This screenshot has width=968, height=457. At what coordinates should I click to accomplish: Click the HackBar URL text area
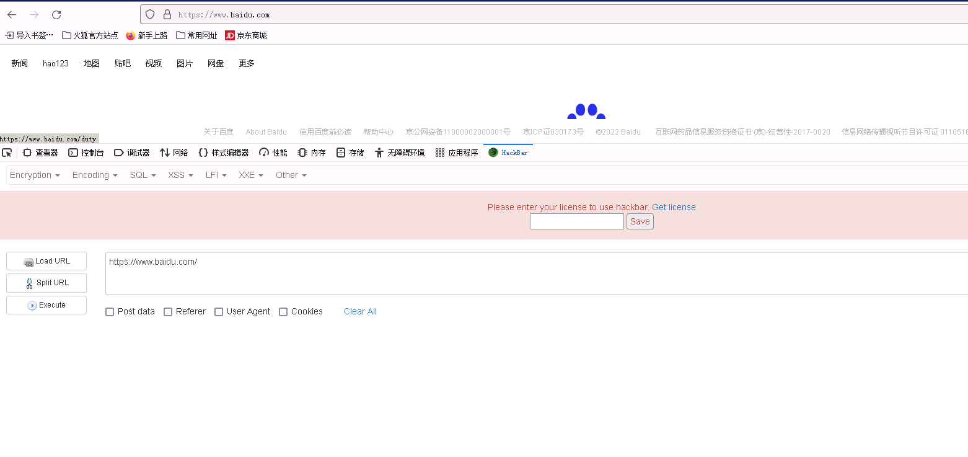coord(537,273)
